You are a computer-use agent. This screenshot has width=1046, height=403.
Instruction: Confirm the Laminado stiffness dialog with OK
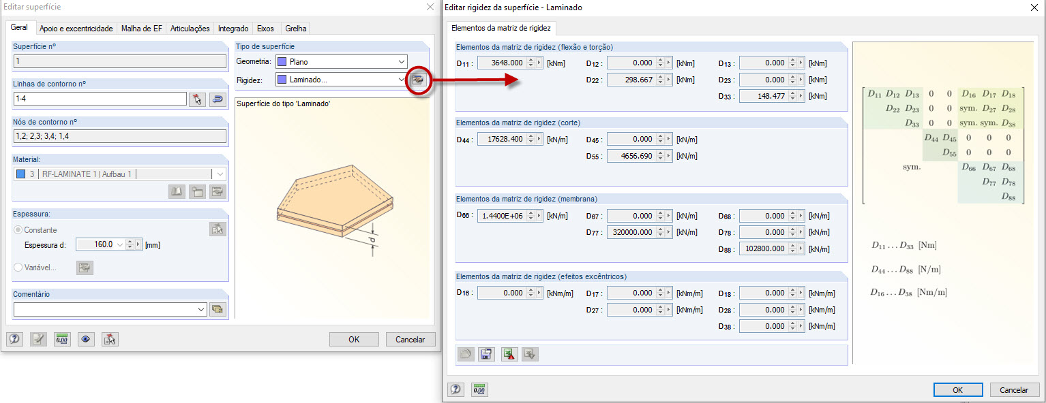957,389
